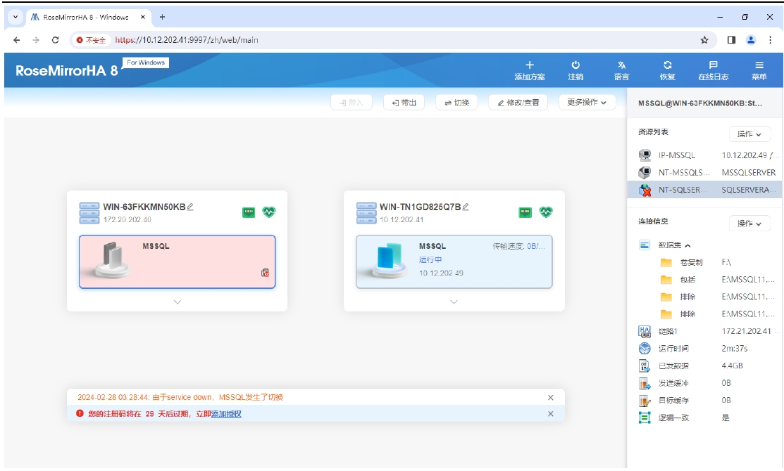Reload the browser page
The height and width of the screenshot is (471, 784).
click(56, 40)
